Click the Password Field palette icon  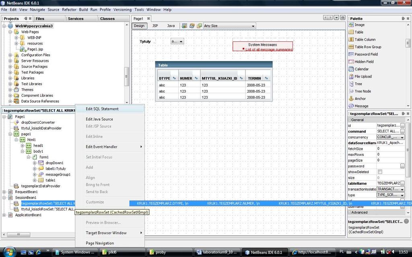click(351, 54)
